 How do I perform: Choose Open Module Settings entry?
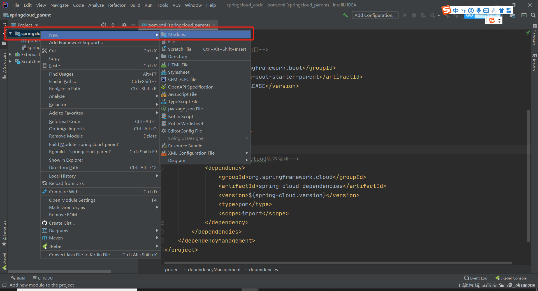101,200
